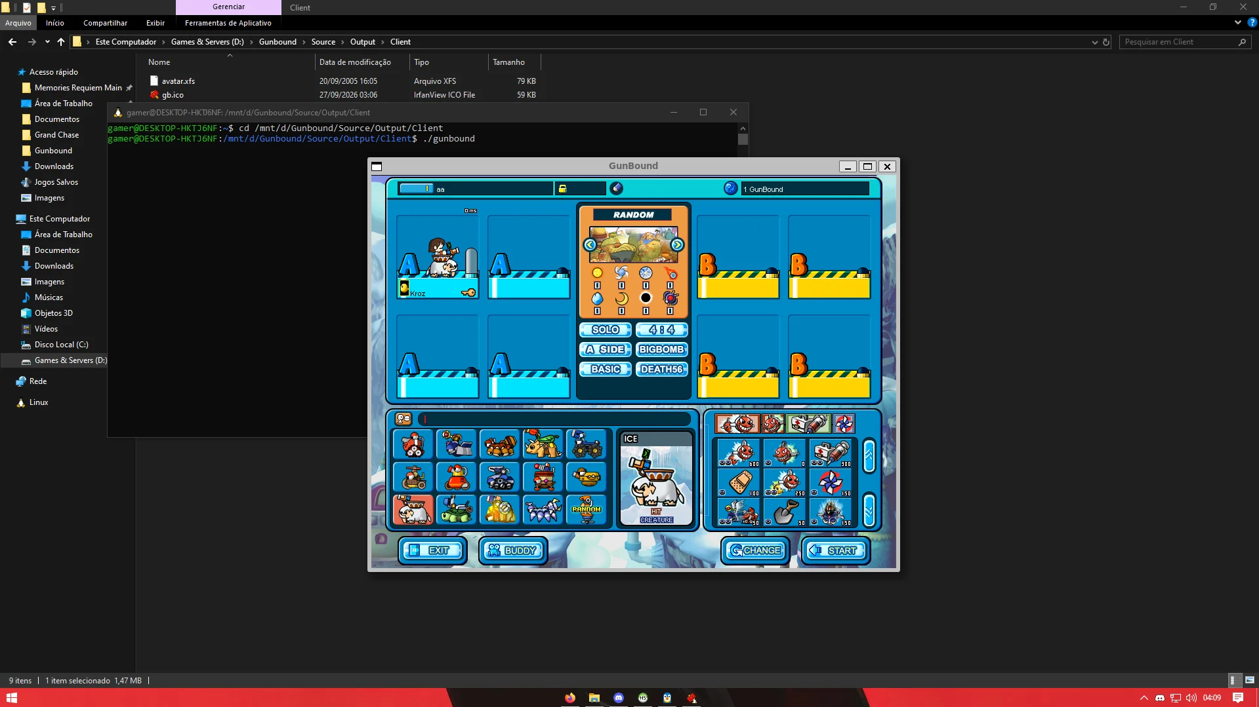
Task: Pick the Random mobile option
Action: 587,509
